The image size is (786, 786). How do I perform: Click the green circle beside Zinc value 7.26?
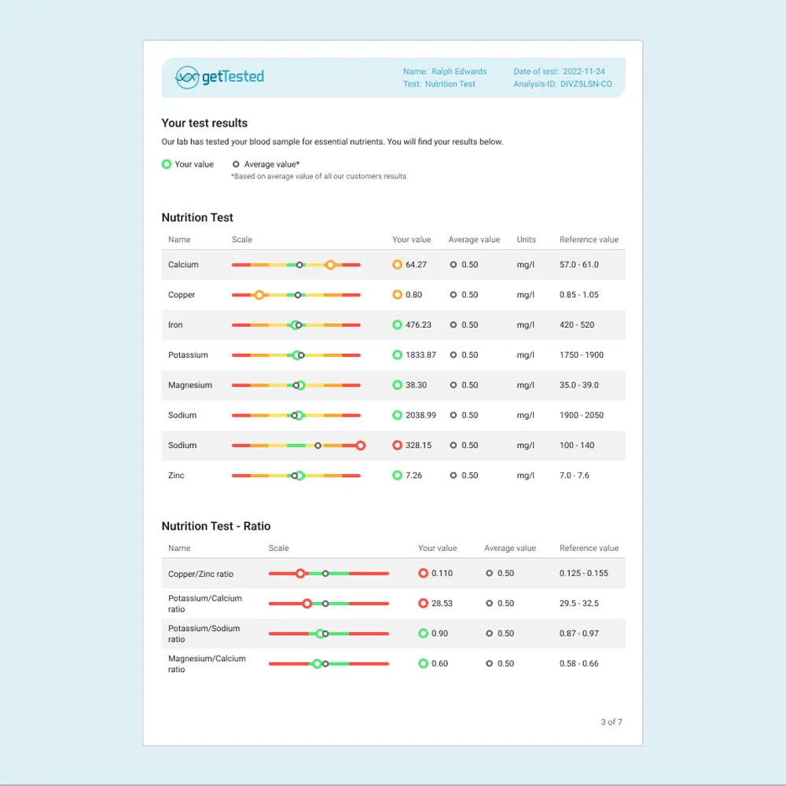coord(397,476)
